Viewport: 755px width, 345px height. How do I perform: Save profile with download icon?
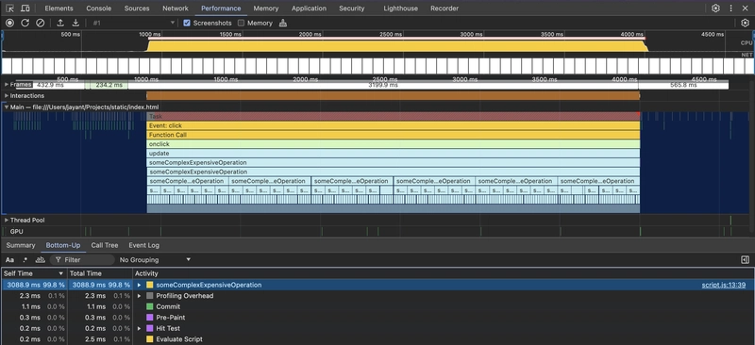click(x=75, y=23)
